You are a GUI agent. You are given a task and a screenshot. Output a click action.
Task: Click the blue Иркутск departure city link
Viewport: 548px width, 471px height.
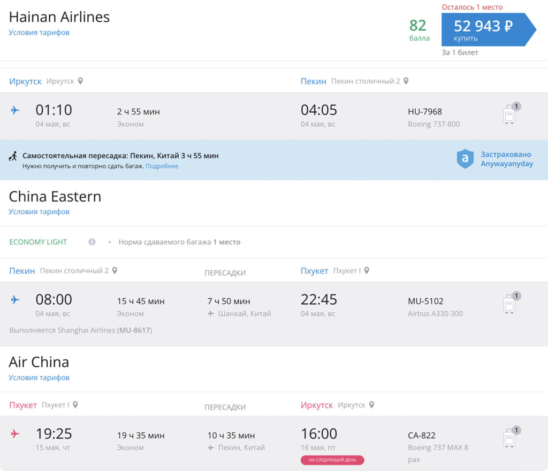coord(25,81)
